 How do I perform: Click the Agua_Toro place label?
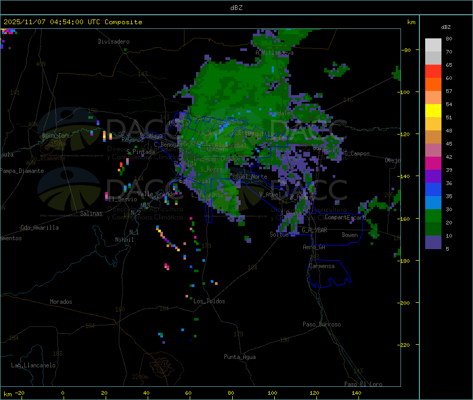(56, 136)
